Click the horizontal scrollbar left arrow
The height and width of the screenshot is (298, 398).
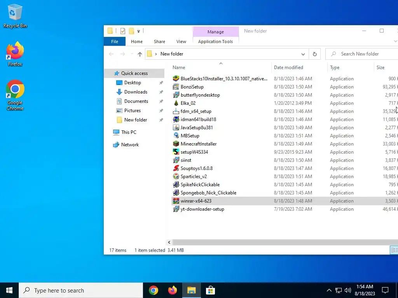(169, 242)
